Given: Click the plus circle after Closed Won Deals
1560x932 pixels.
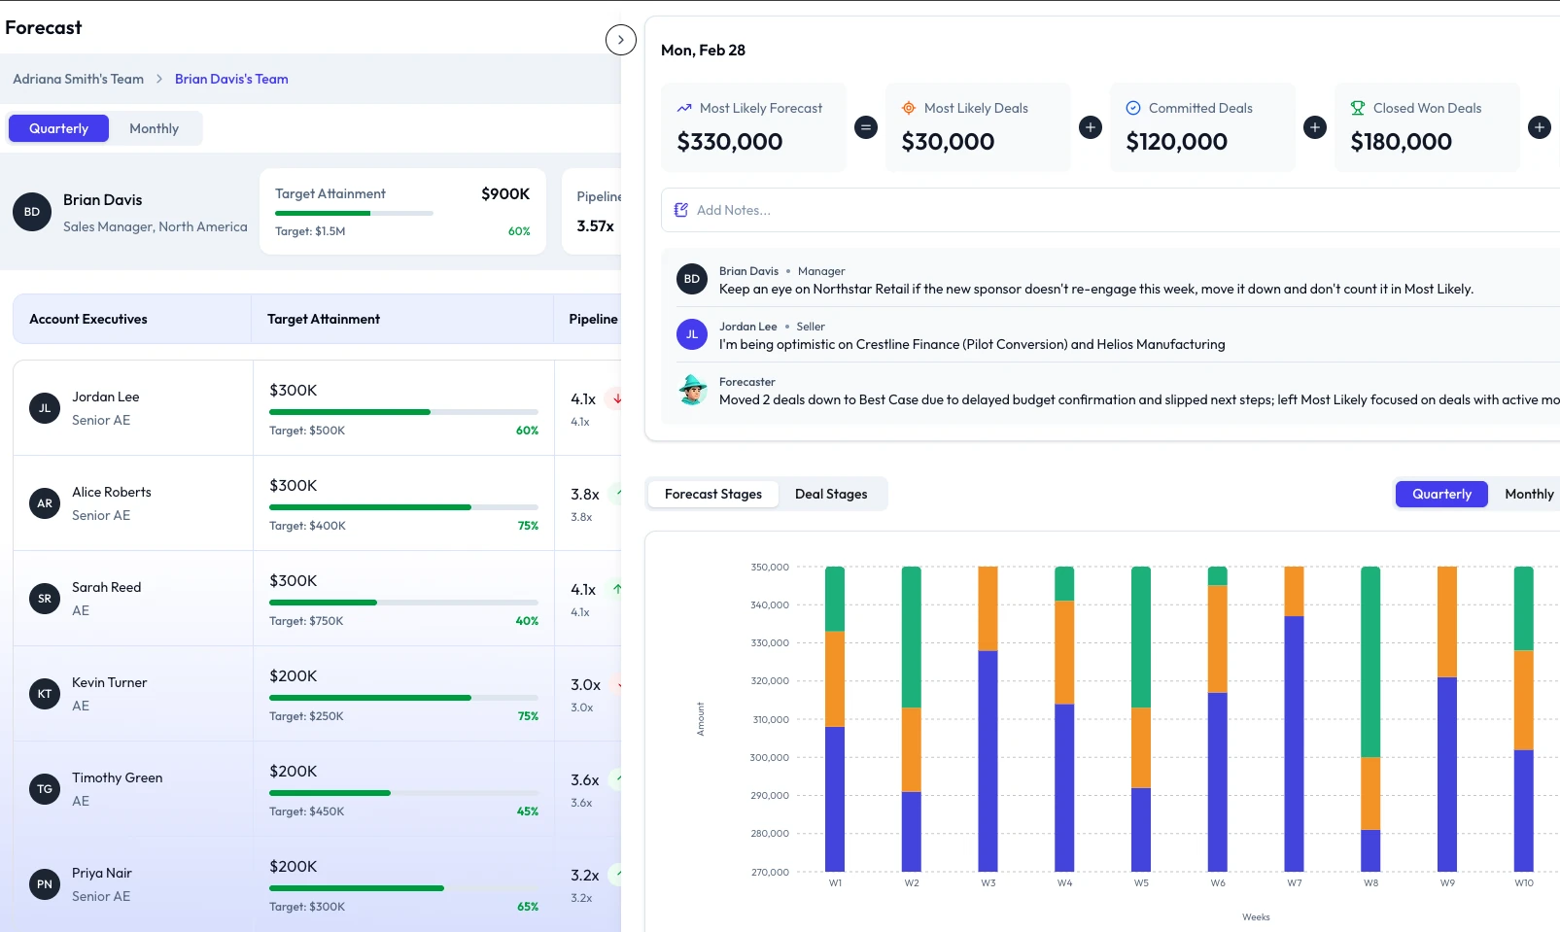Looking at the screenshot, I should pos(1540,127).
